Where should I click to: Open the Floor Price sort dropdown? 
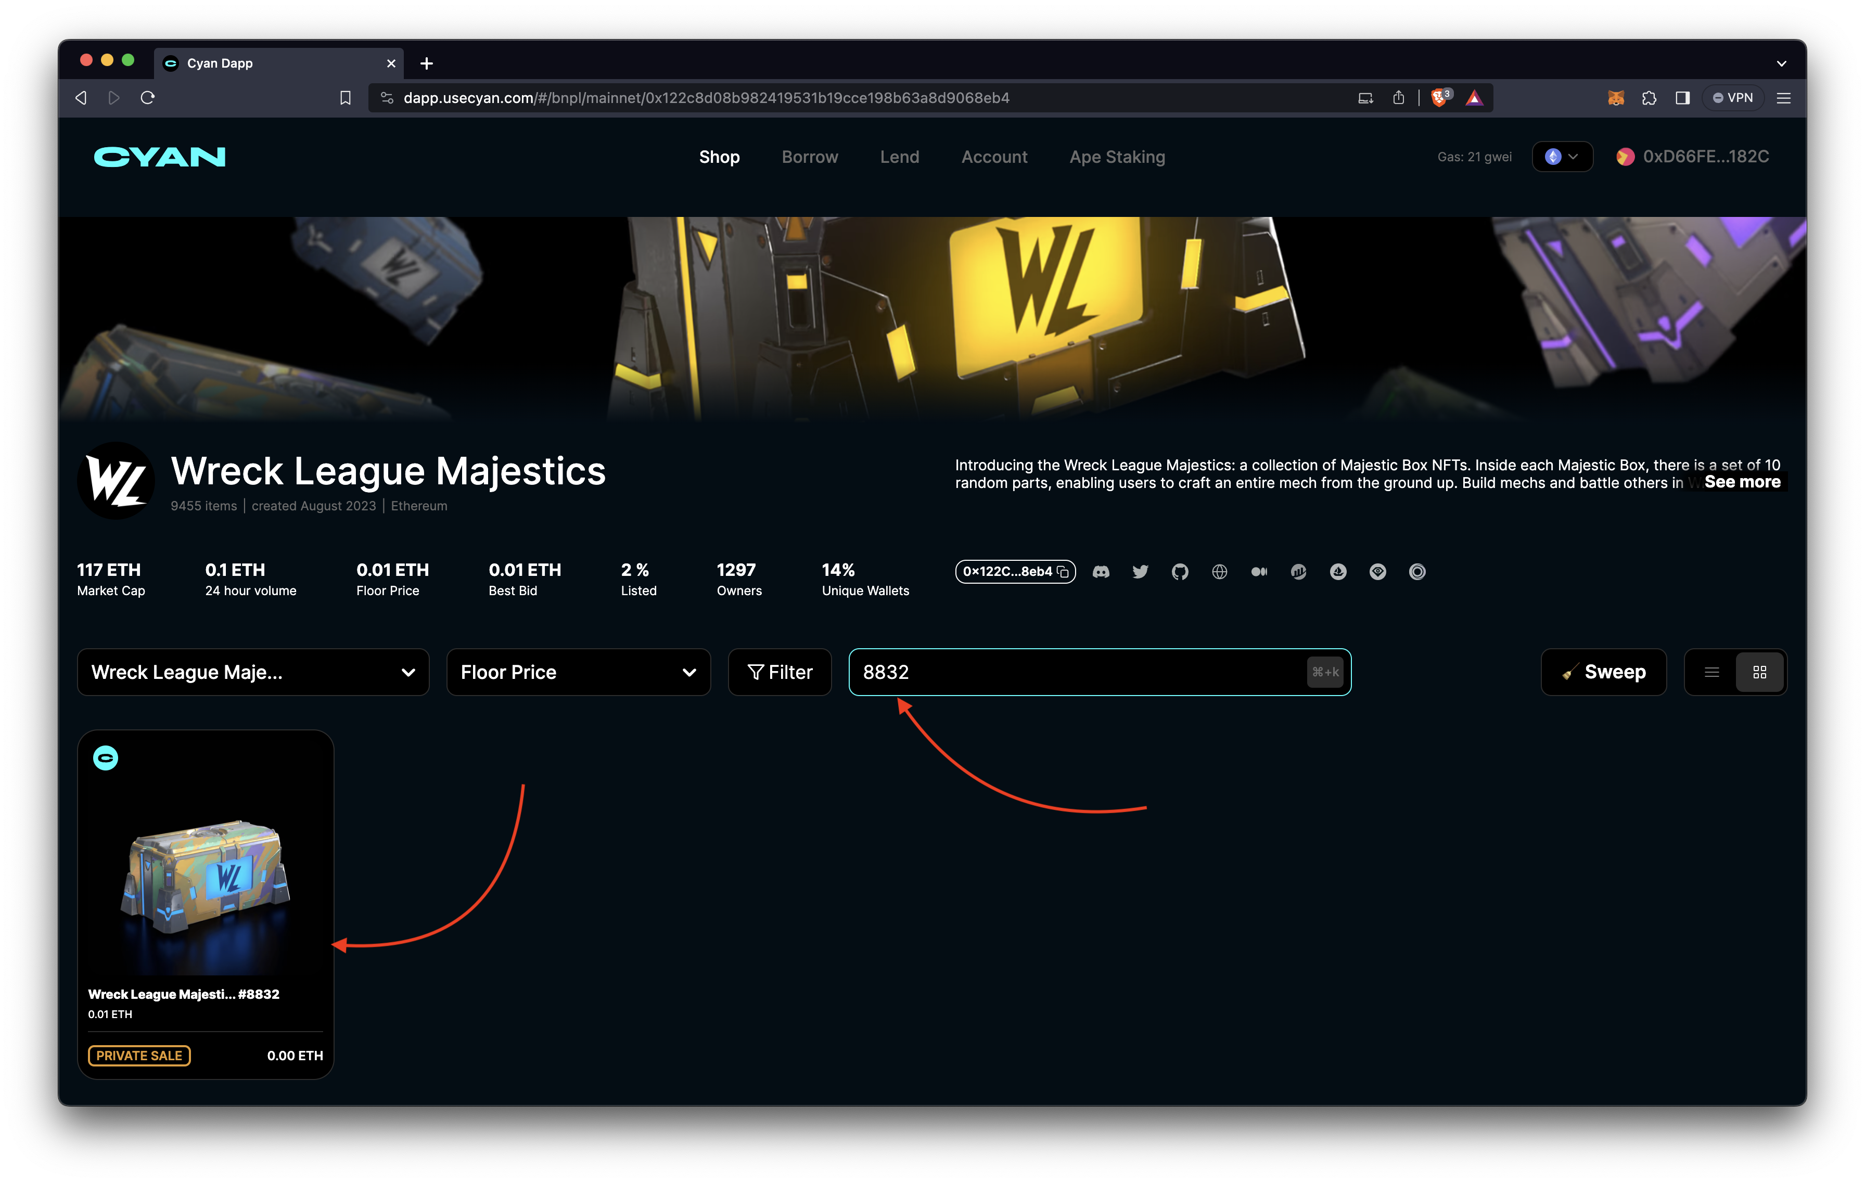click(578, 672)
